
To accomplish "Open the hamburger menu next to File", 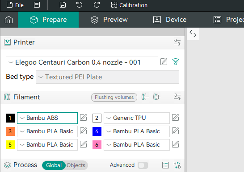I will (x=37, y=5).
